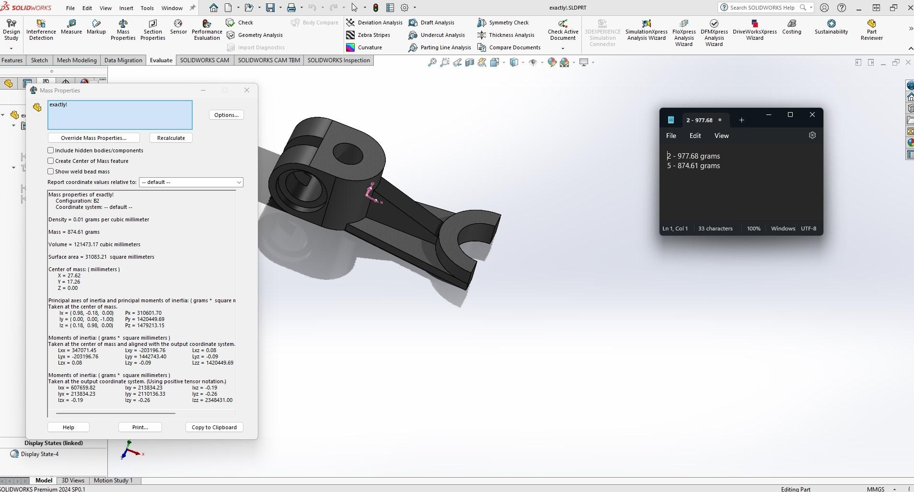Launch SimulationXpress Analysis Wizard
This screenshot has width=914, height=492.
[x=647, y=30]
